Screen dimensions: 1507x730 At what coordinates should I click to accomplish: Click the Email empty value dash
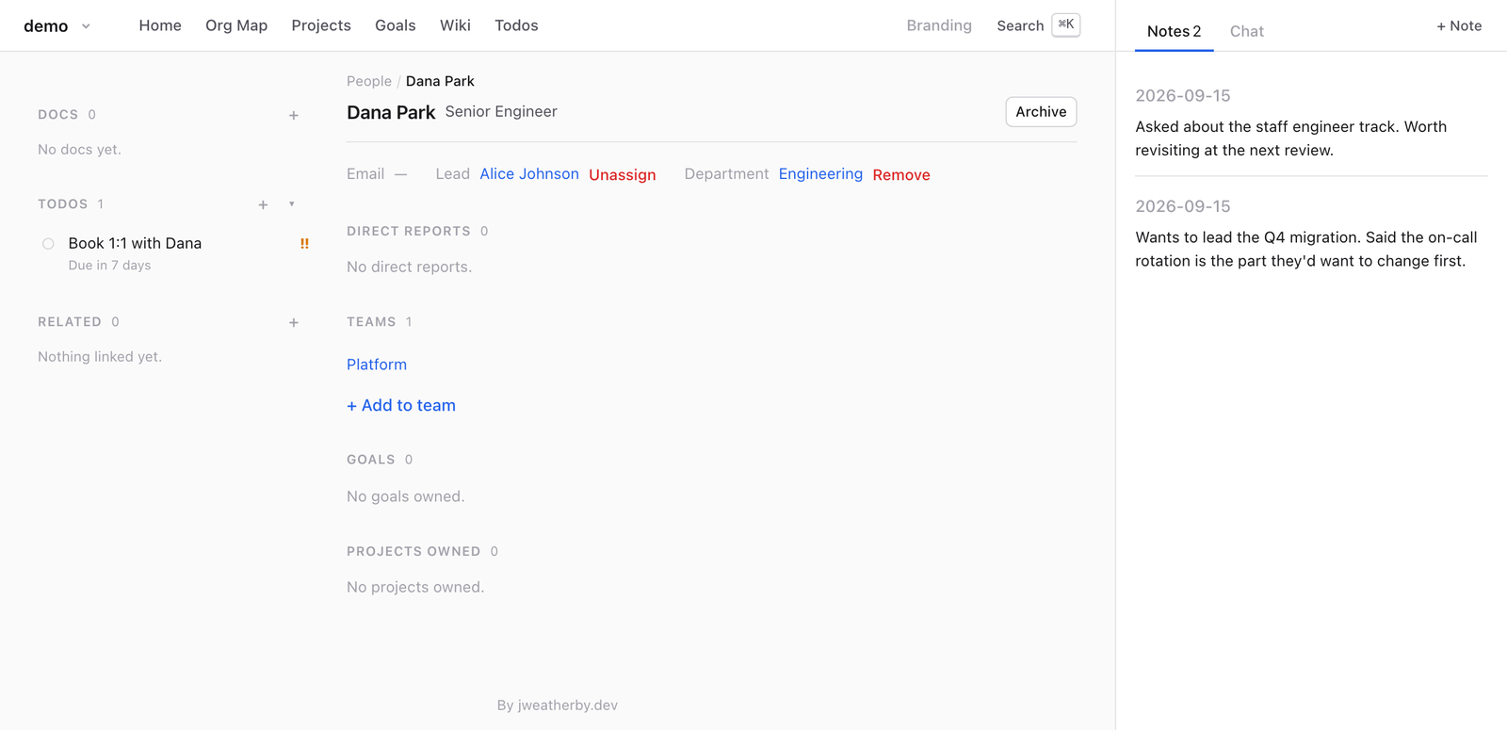coord(401,174)
